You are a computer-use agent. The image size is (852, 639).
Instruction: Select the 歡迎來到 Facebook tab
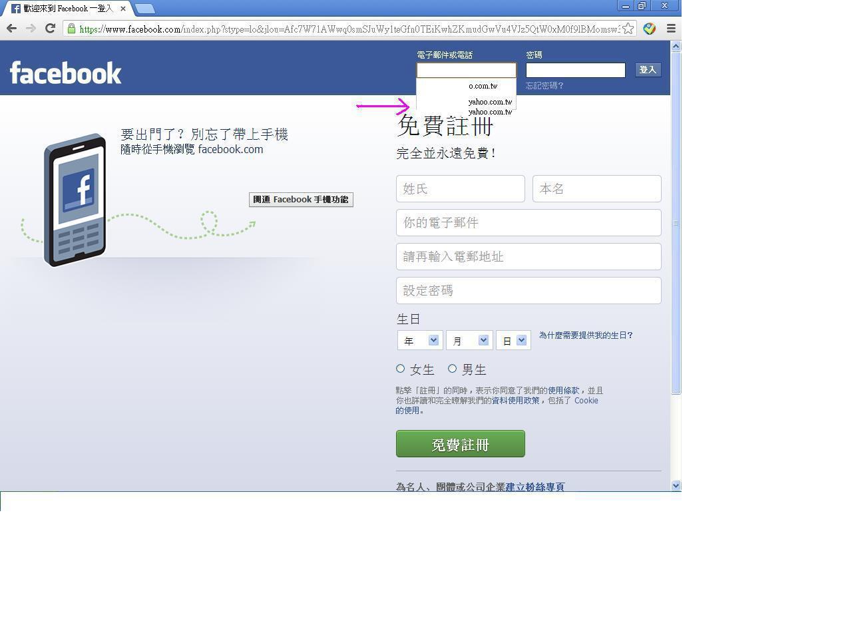(x=68, y=9)
